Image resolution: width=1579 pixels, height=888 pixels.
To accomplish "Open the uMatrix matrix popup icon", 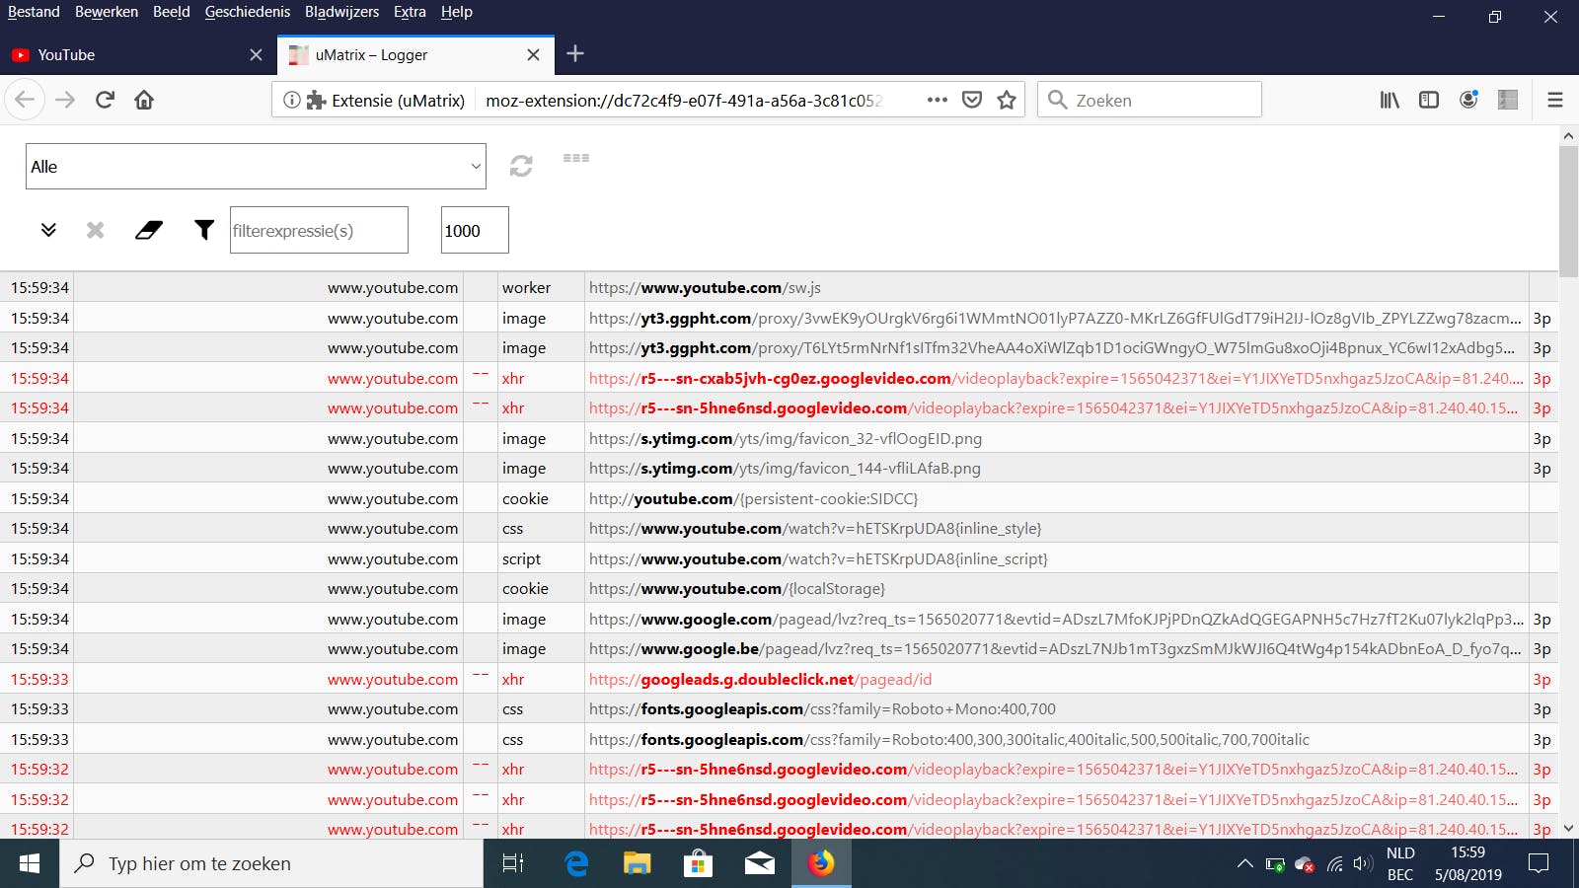I will click(x=576, y=158).
